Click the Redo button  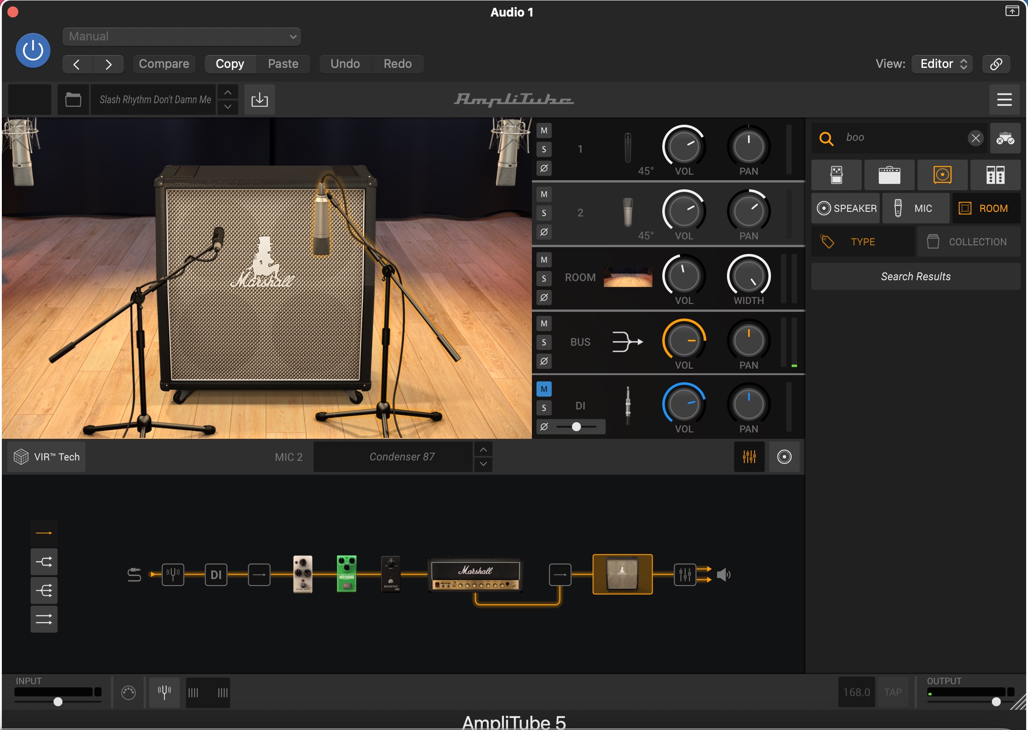(397, 64)
